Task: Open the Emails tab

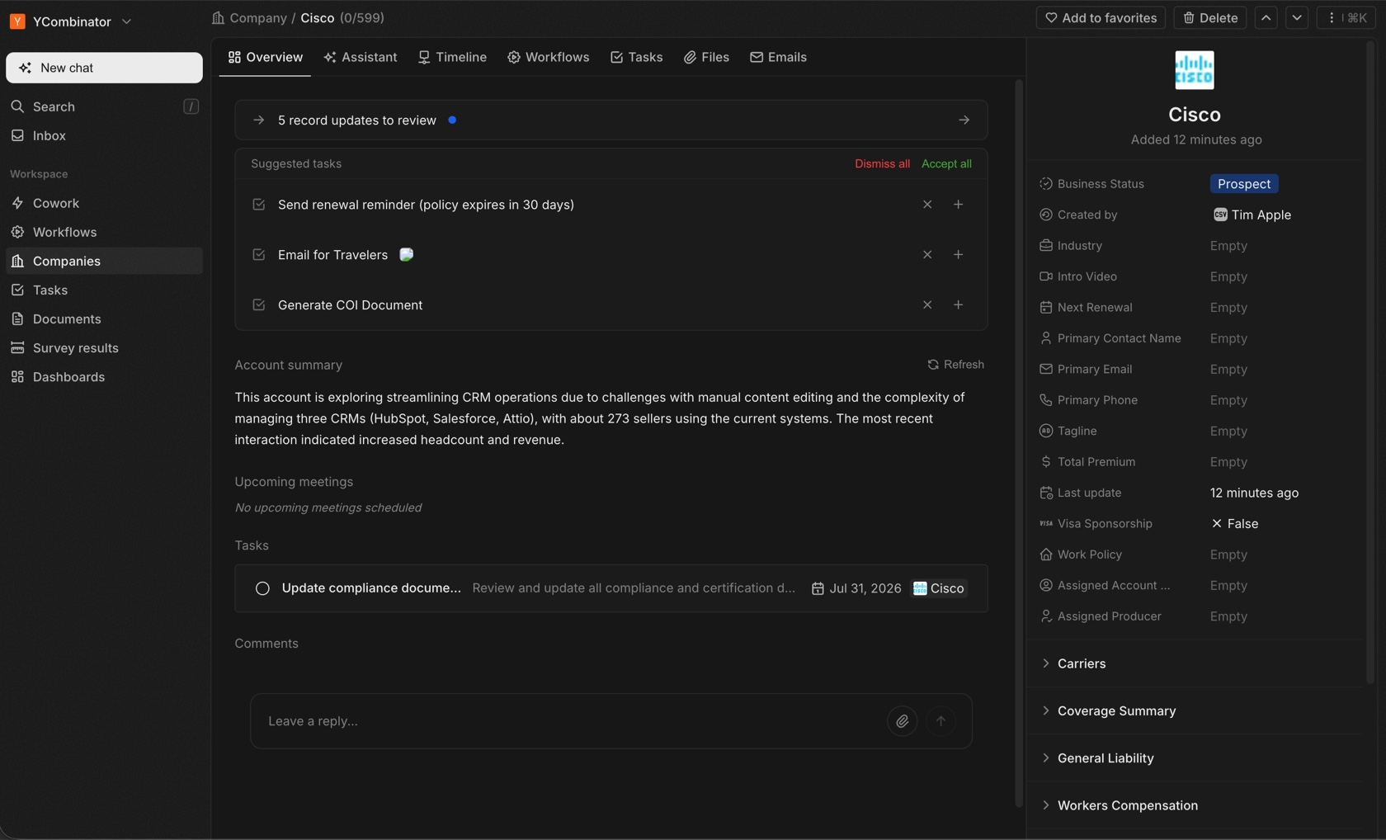Action: (779, 57)
